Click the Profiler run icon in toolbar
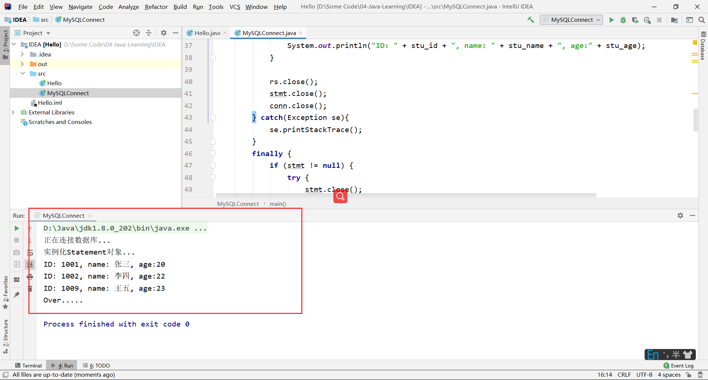Image resolution: width=708 pixels, height=380 pixels. pos(647,20)
